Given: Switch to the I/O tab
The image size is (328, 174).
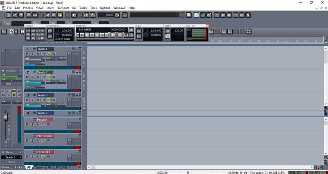Looking at the screenshot, I should [65, 168].
